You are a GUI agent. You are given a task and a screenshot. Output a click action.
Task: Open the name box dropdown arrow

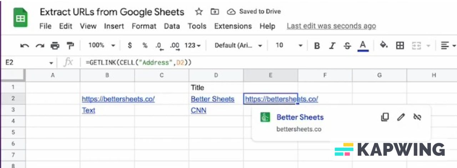51,63
